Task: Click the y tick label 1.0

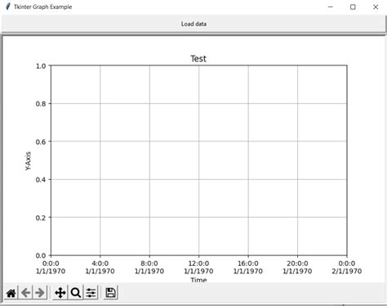Action: coord(41,66)
